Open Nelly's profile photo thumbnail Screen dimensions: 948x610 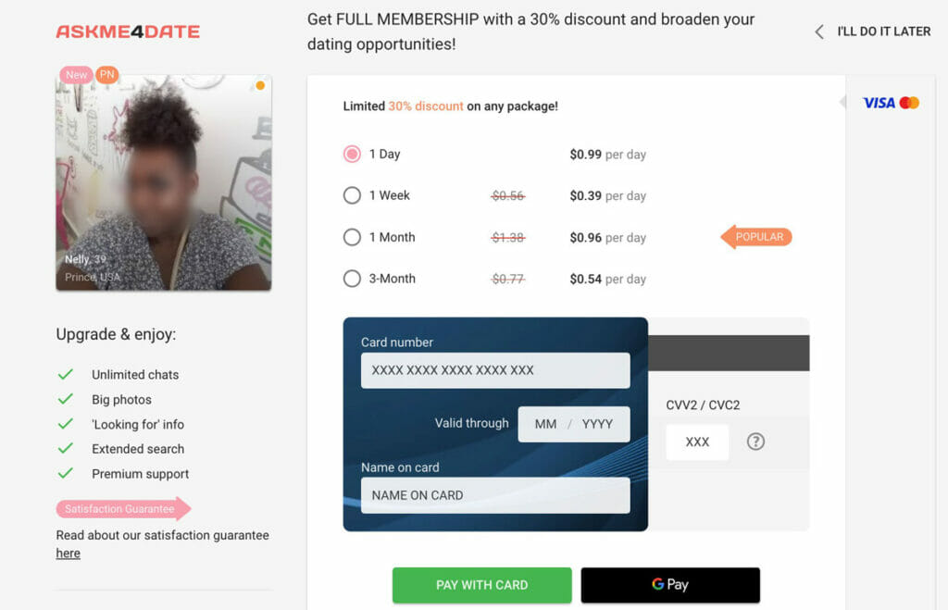pos(163,182)
